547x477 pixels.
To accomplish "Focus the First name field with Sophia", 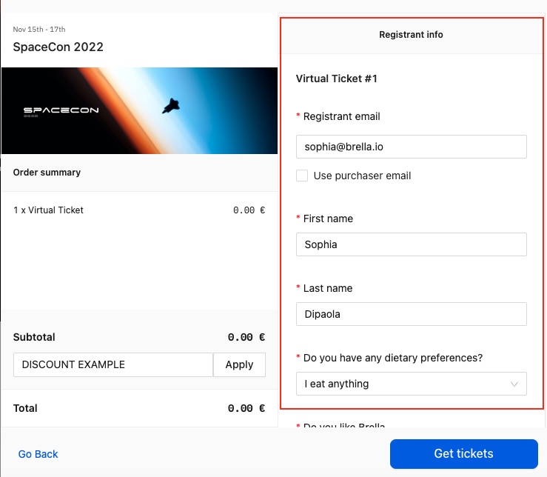I will pos(412,244).
